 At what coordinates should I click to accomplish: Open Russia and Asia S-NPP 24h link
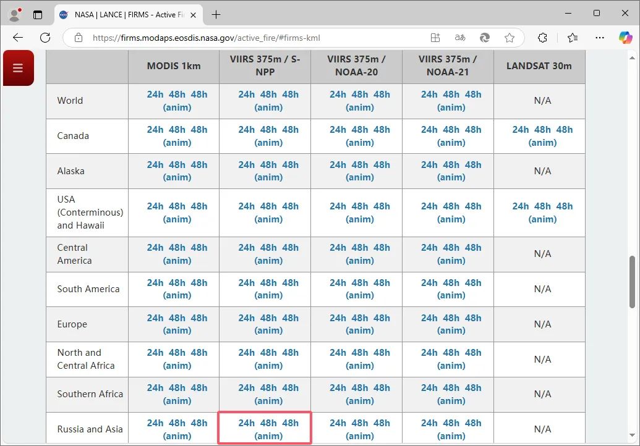247,423
